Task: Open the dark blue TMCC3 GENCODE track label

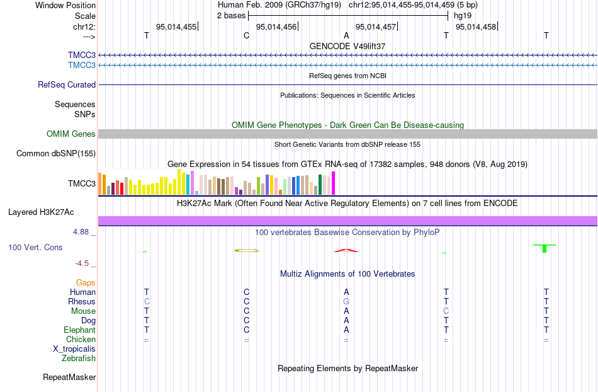Action: point(82,55)
